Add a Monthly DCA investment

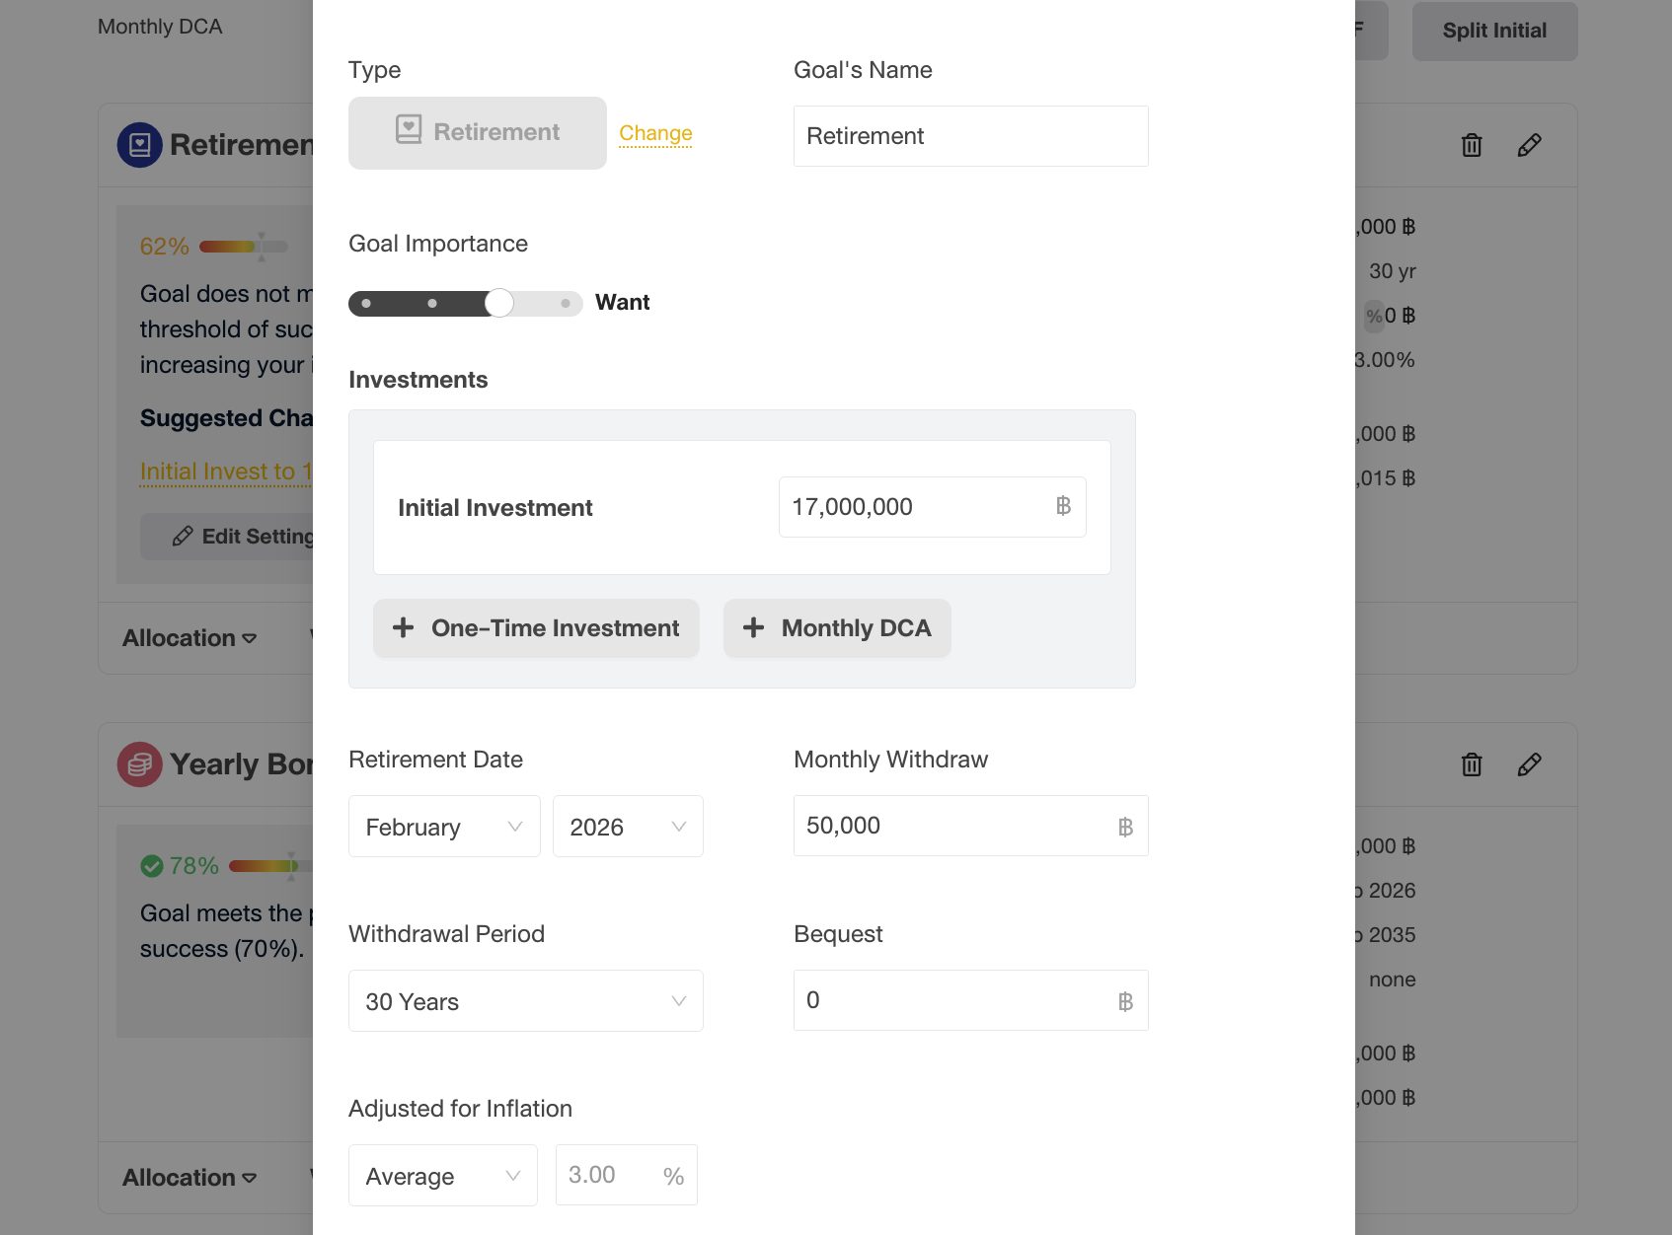(837, 628)
